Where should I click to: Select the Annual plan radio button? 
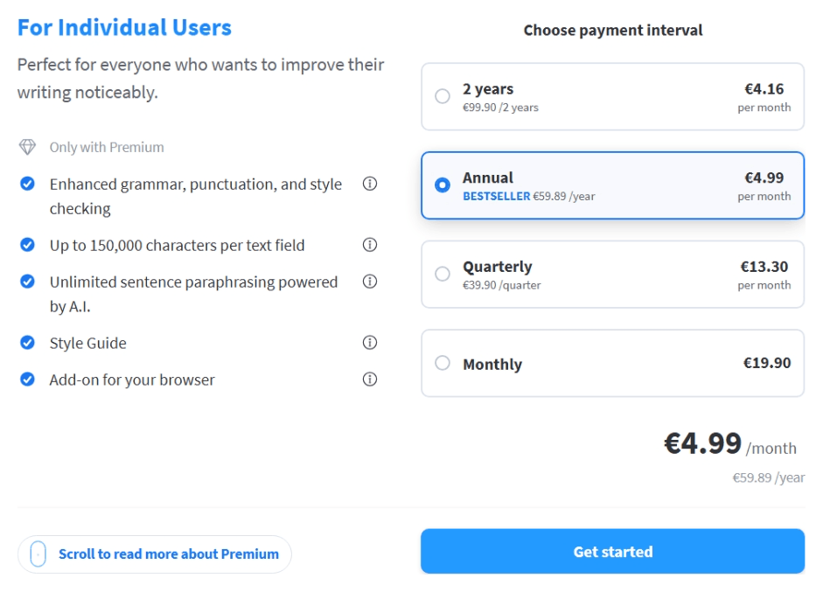coord(443,185)
